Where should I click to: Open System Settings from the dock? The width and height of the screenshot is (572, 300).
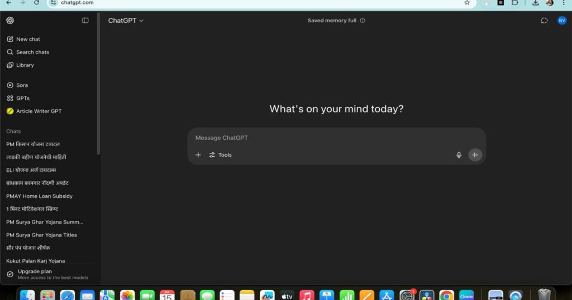(407, 296)
